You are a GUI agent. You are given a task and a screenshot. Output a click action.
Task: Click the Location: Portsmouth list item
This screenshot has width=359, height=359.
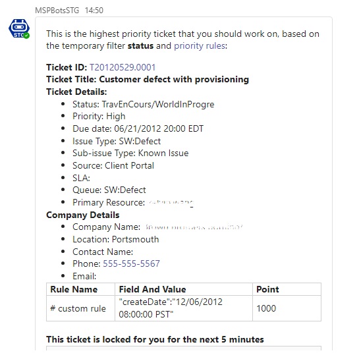[116, 239]
